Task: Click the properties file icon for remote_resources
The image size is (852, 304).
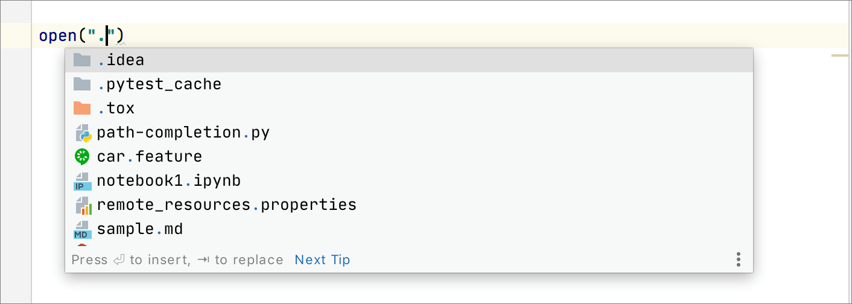Action: [x=82, y=205]
